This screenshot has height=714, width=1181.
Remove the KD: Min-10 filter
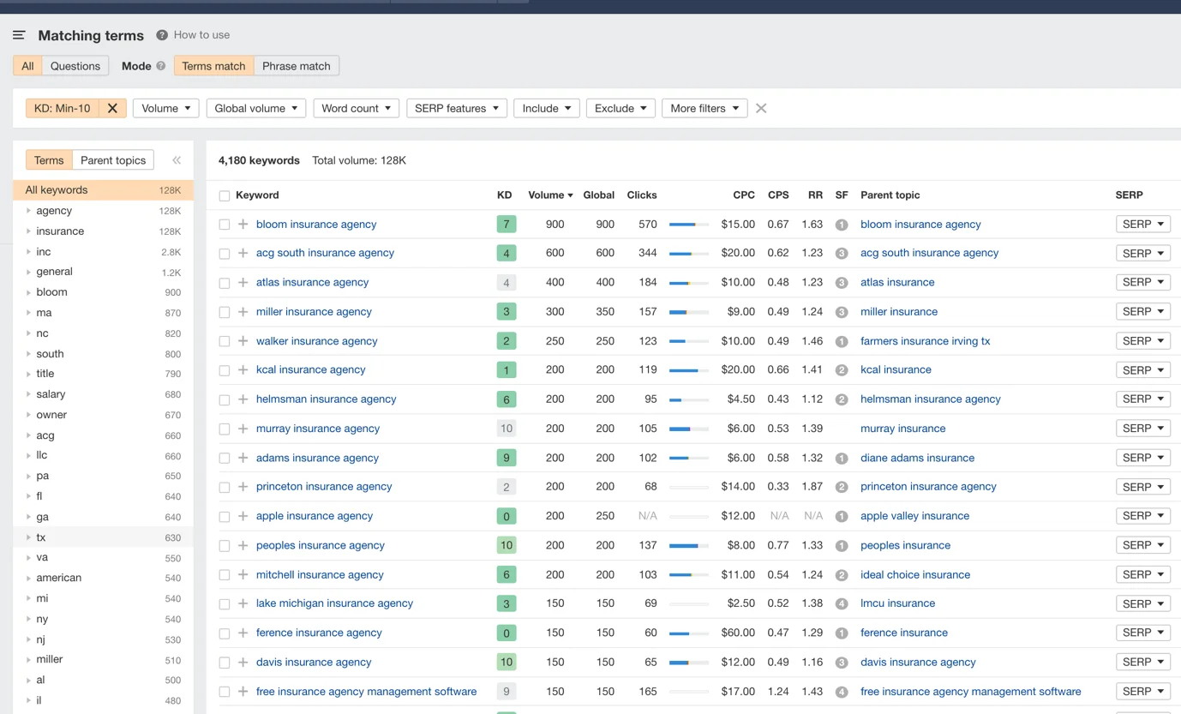[112, 108]
